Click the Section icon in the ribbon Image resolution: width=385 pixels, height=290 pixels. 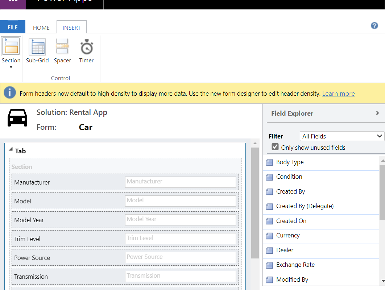click(x=11, y=46)
